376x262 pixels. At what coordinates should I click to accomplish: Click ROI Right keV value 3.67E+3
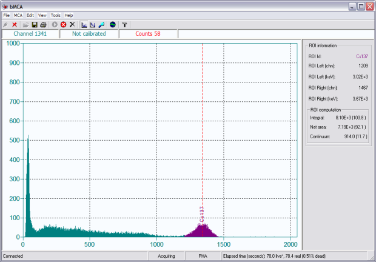360,99
